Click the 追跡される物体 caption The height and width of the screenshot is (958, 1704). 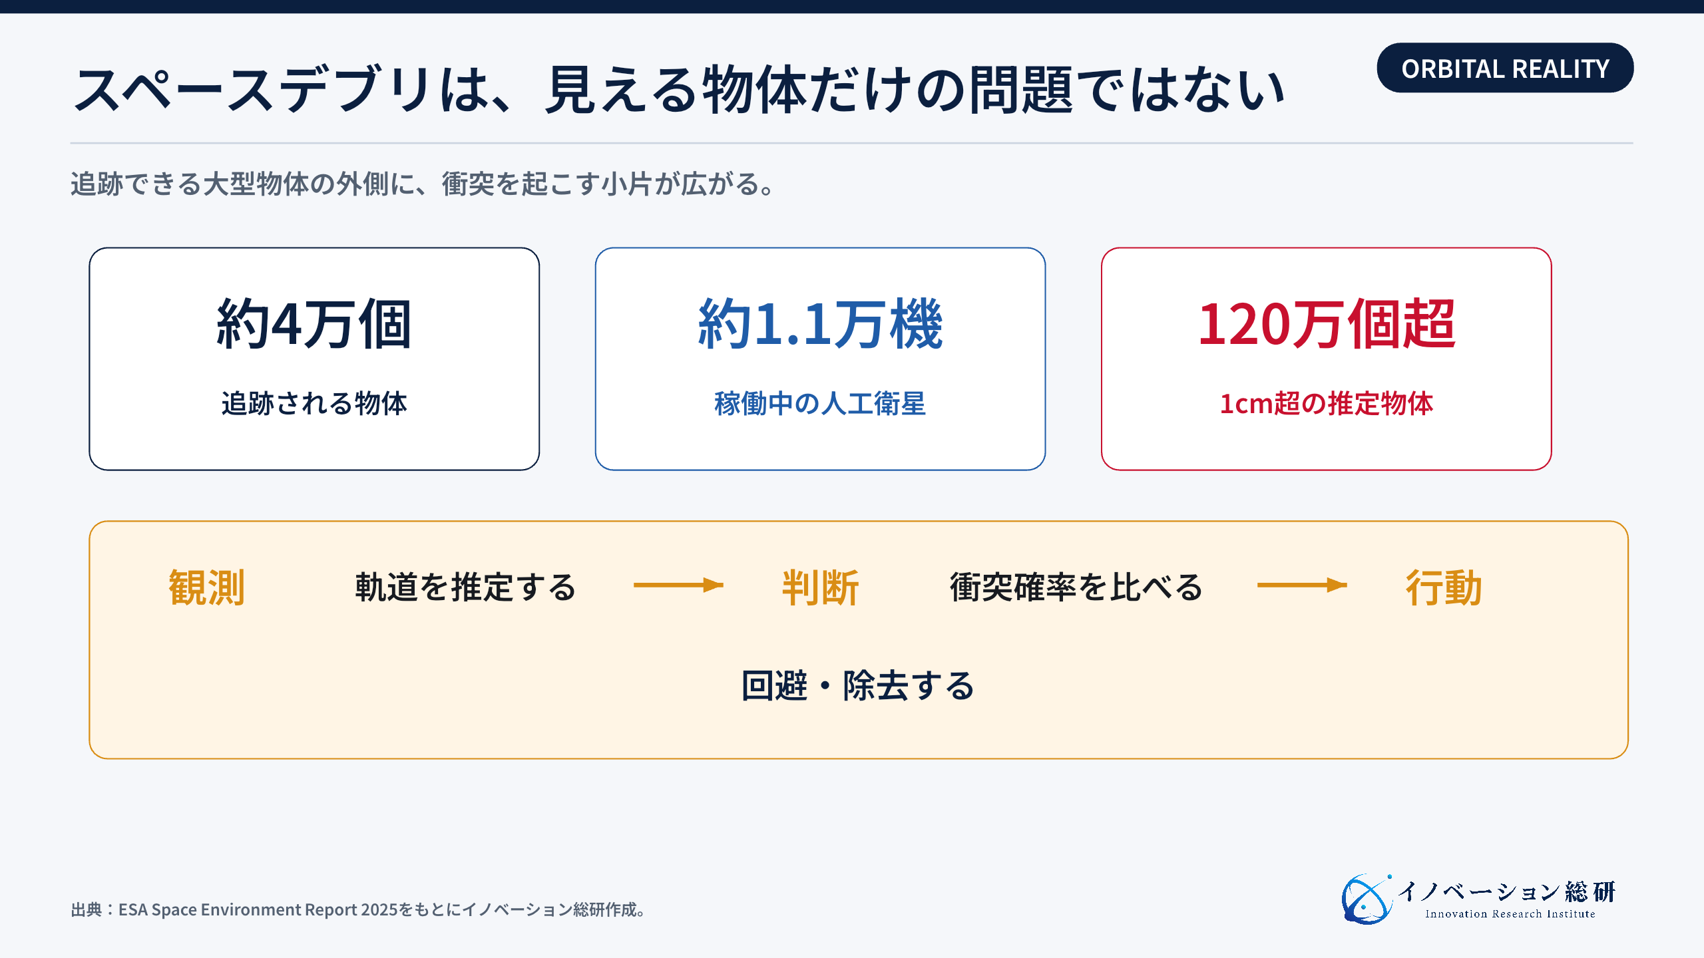(x=314, y=404)
